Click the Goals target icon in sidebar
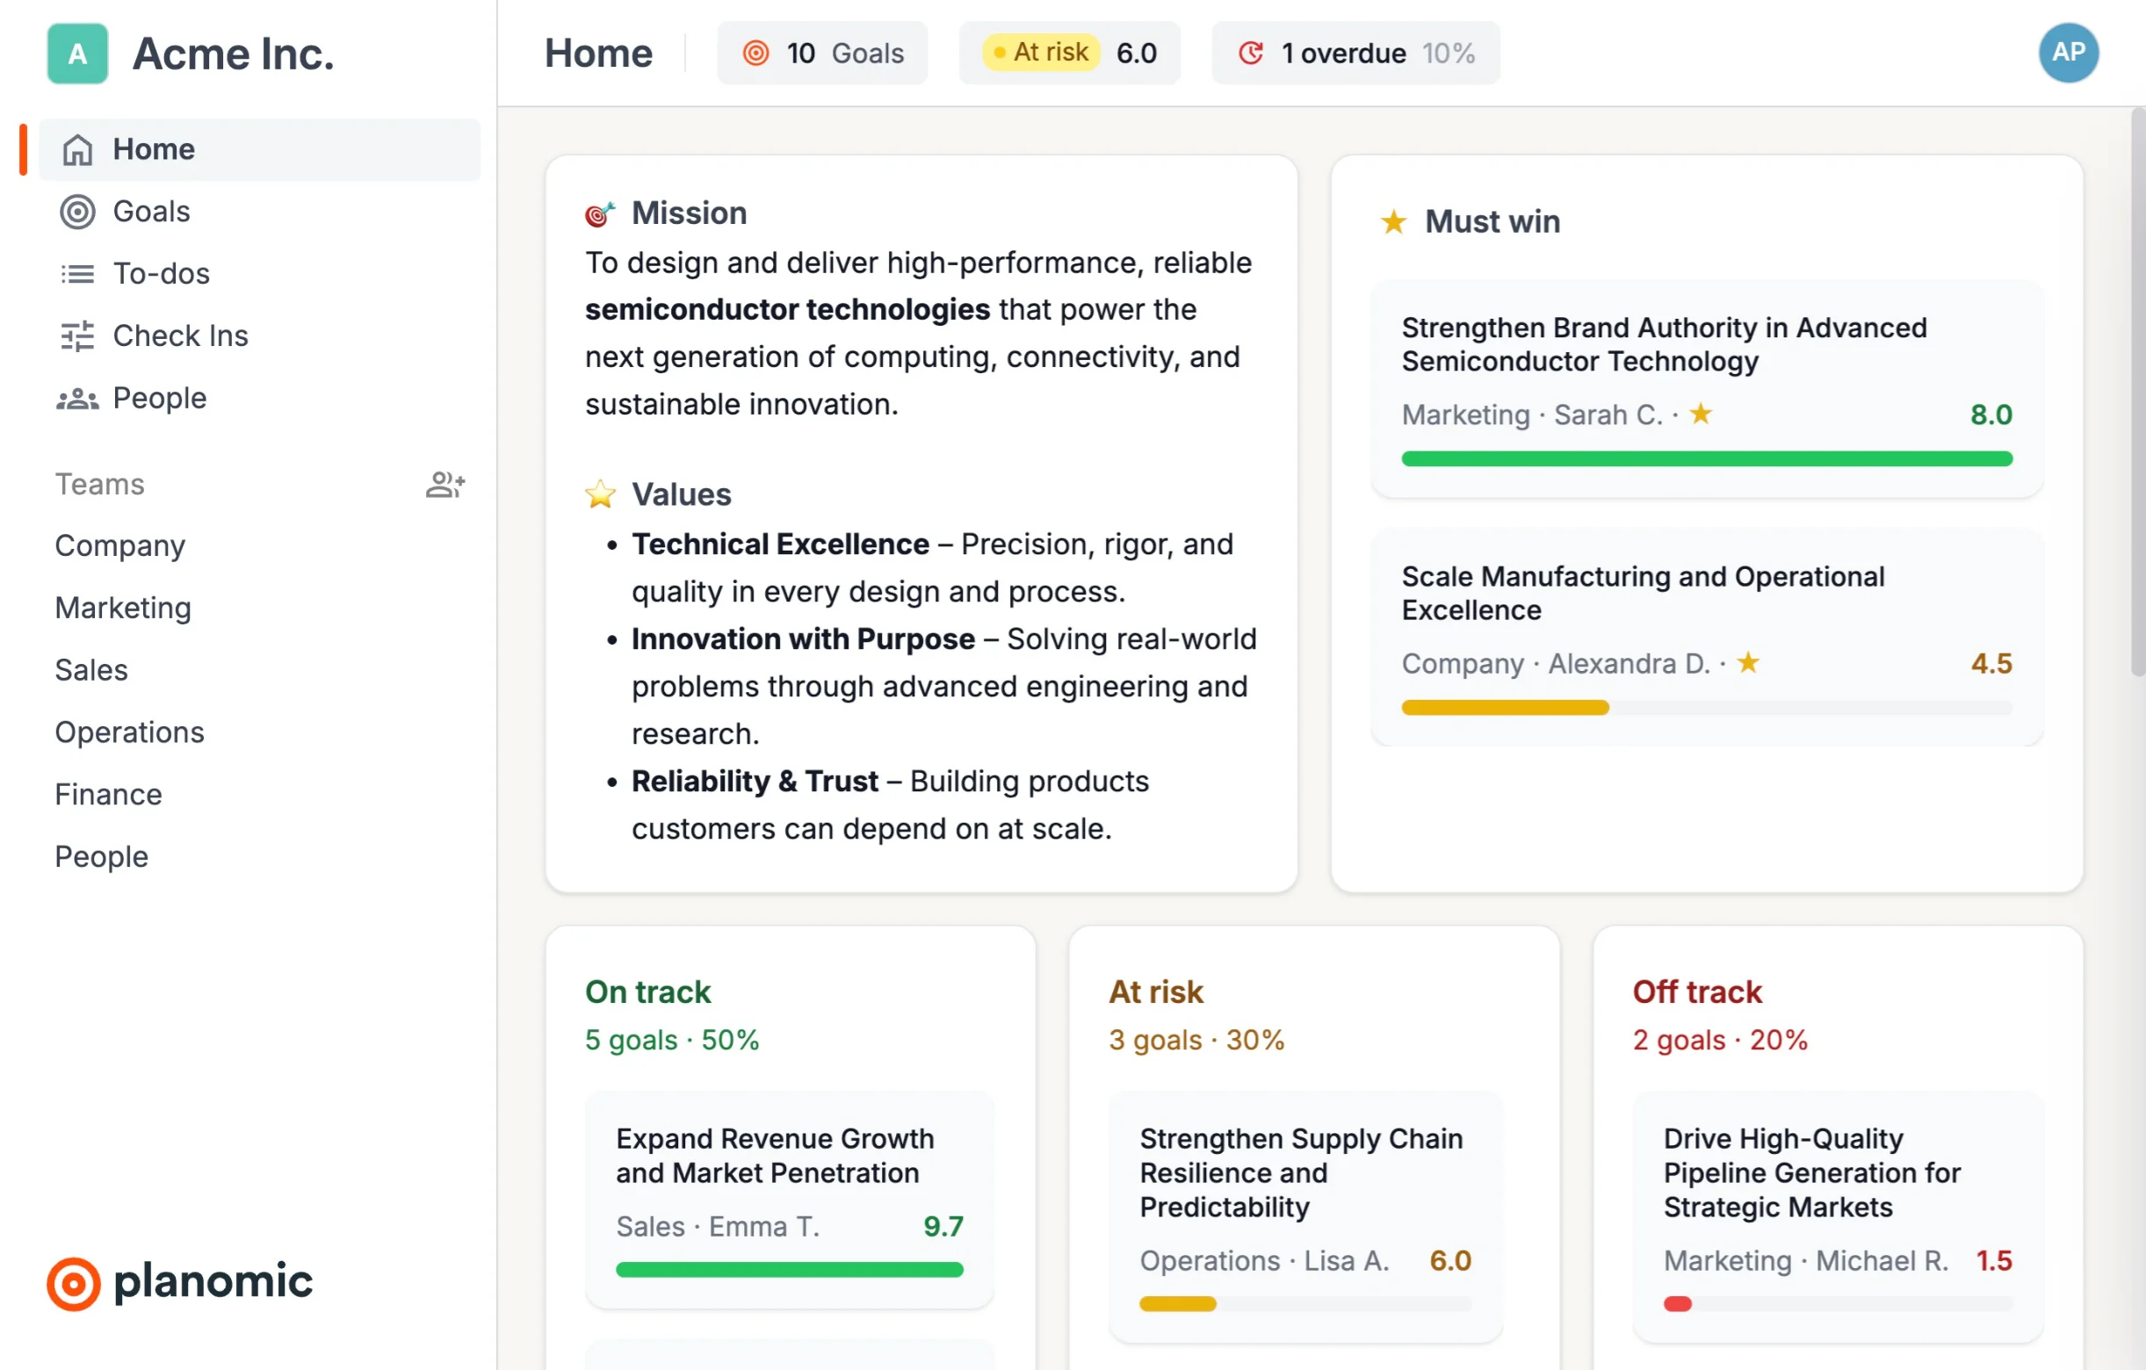This screenshot has height=1370, width=2146. click(x=77, y=212)
